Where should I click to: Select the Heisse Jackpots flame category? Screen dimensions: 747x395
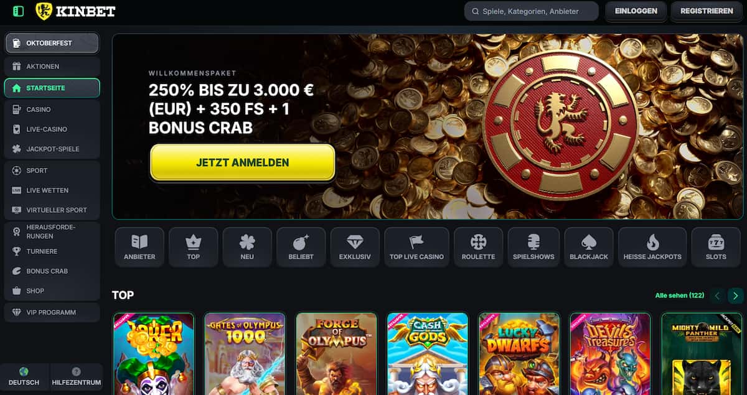(x=652, y=247)
